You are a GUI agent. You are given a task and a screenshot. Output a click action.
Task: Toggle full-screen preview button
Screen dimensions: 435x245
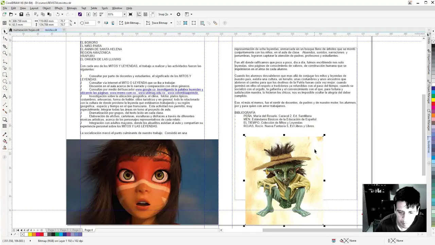(x=130, y=14)
